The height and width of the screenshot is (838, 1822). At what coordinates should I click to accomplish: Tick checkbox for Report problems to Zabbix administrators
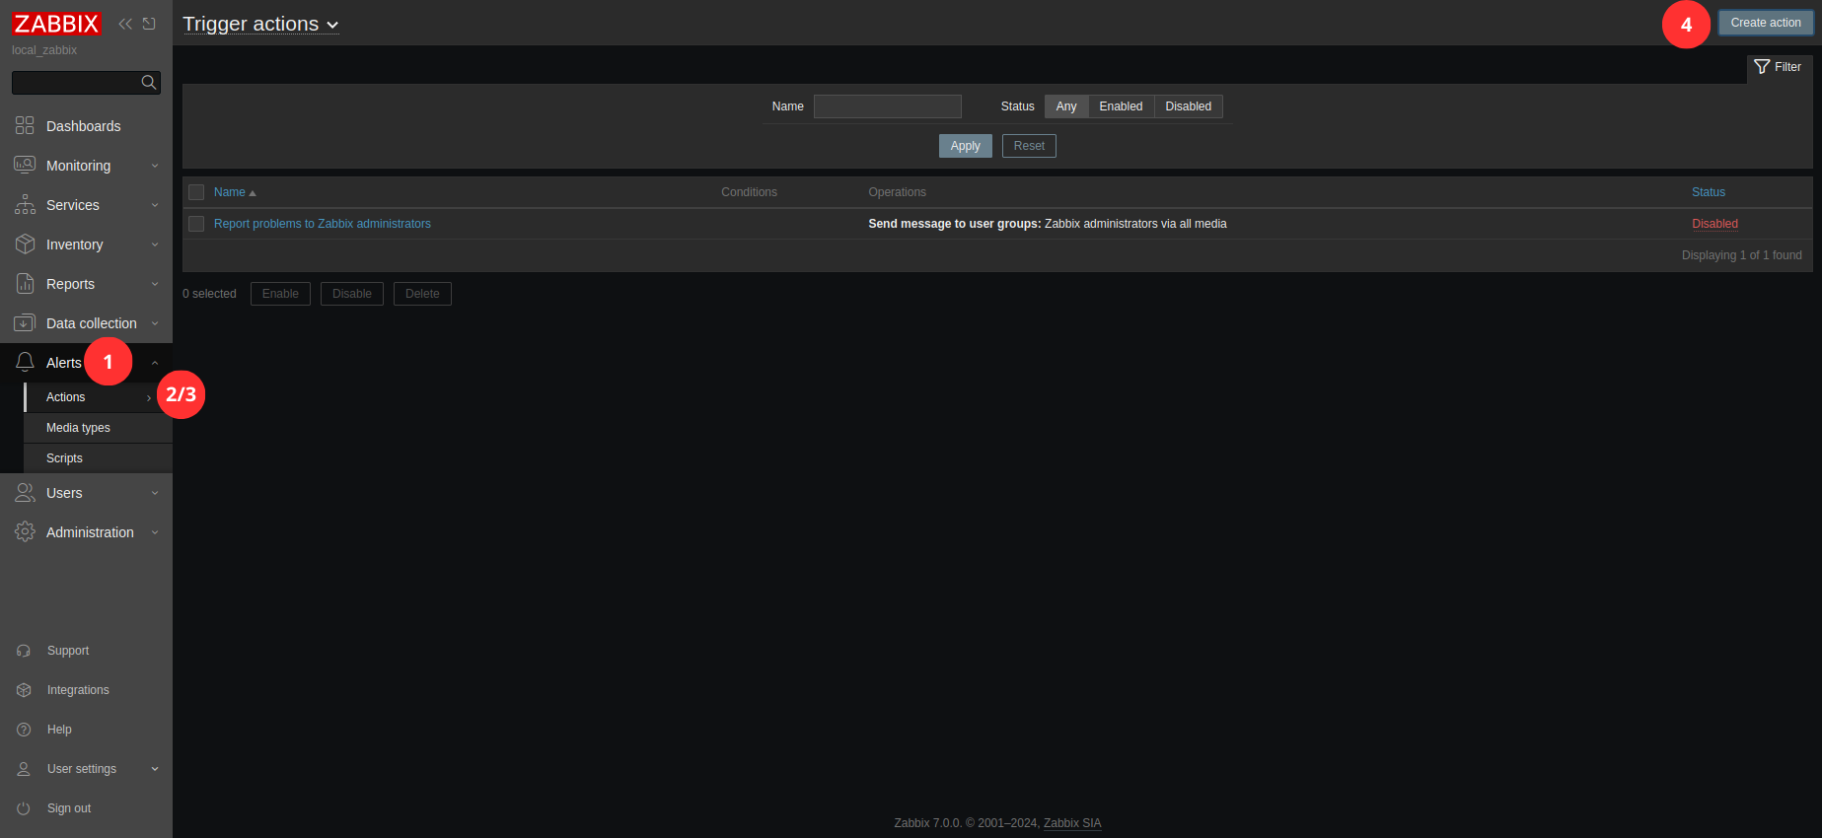coord(196,224)
